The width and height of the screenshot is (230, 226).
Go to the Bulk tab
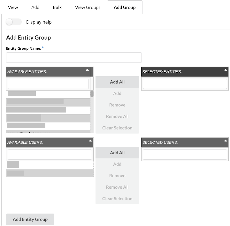(x=57, y=7)
